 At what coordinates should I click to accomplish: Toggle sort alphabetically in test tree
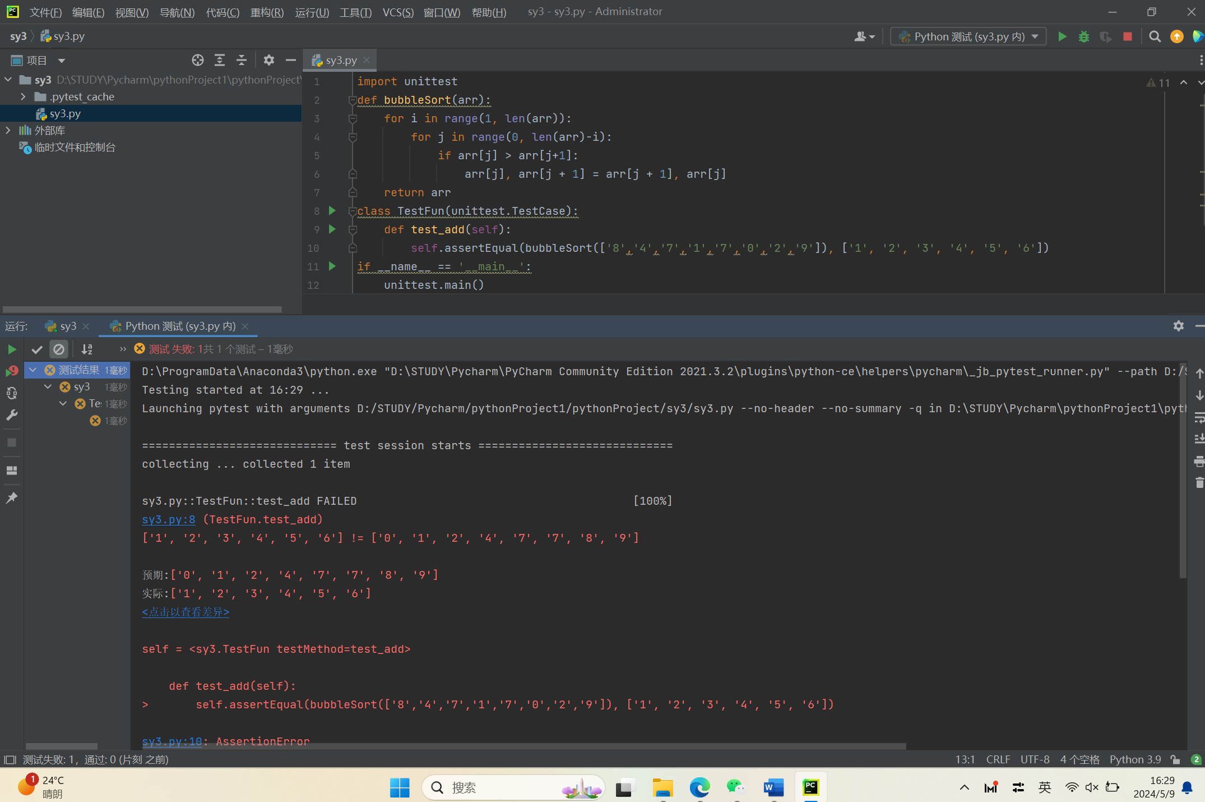(x=87, y=349)
